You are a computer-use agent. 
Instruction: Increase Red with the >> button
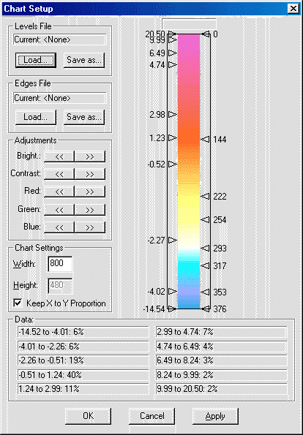click(x=90, y=192)
